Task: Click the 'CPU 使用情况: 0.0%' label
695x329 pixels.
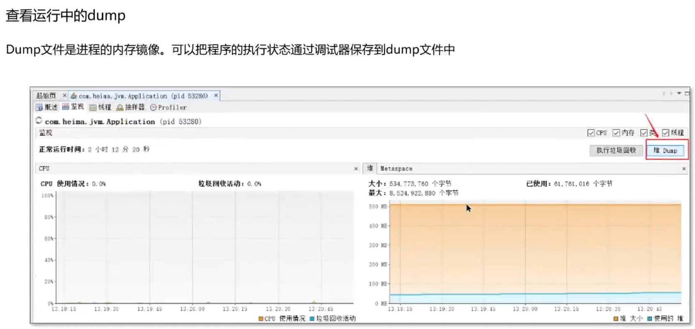Action: (73, 184)
